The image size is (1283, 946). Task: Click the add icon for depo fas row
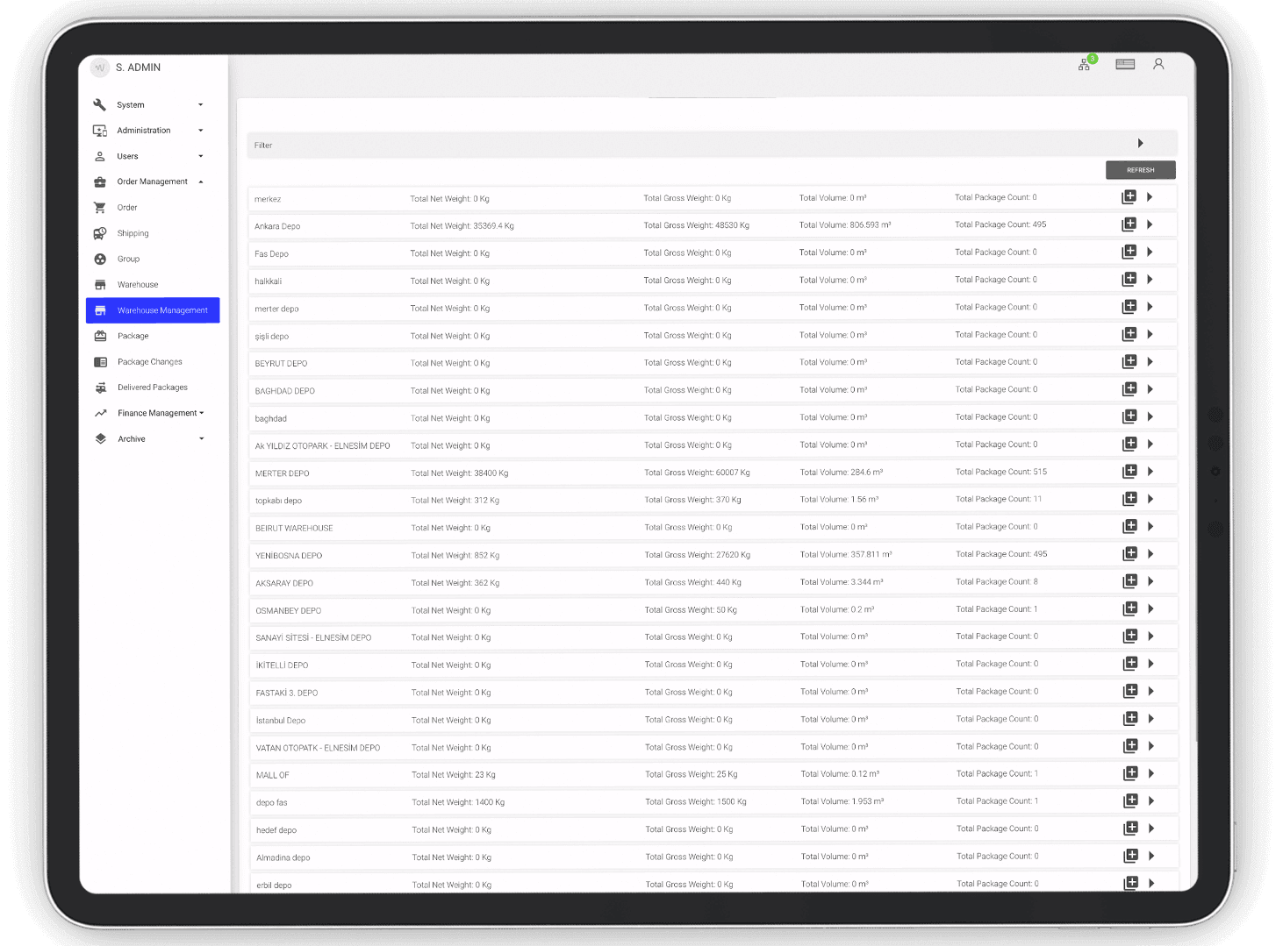[1131, 801]
